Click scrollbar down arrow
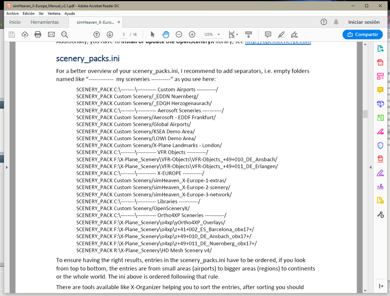This screenshot has height=296, width=390. coord(365,290)
